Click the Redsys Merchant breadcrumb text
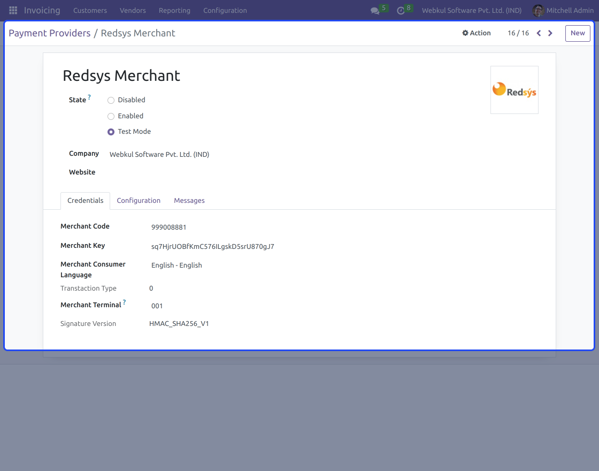 138,33
